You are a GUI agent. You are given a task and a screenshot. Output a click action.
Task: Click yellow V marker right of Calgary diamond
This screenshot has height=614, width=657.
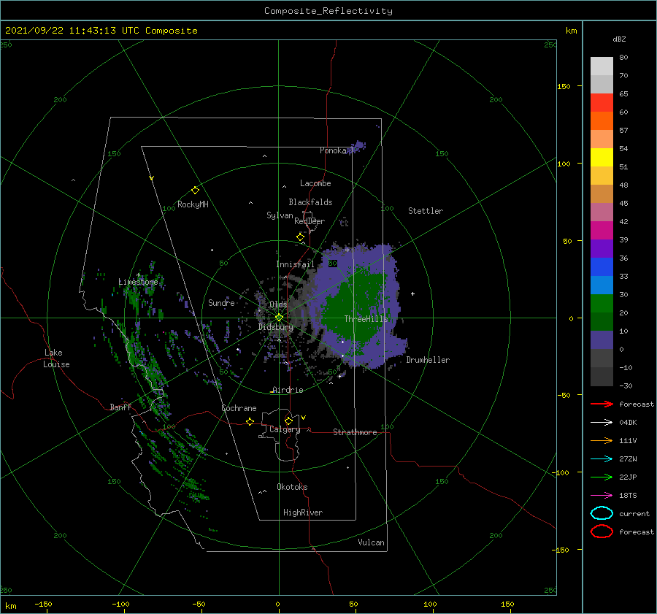click(x=304, y=418)
